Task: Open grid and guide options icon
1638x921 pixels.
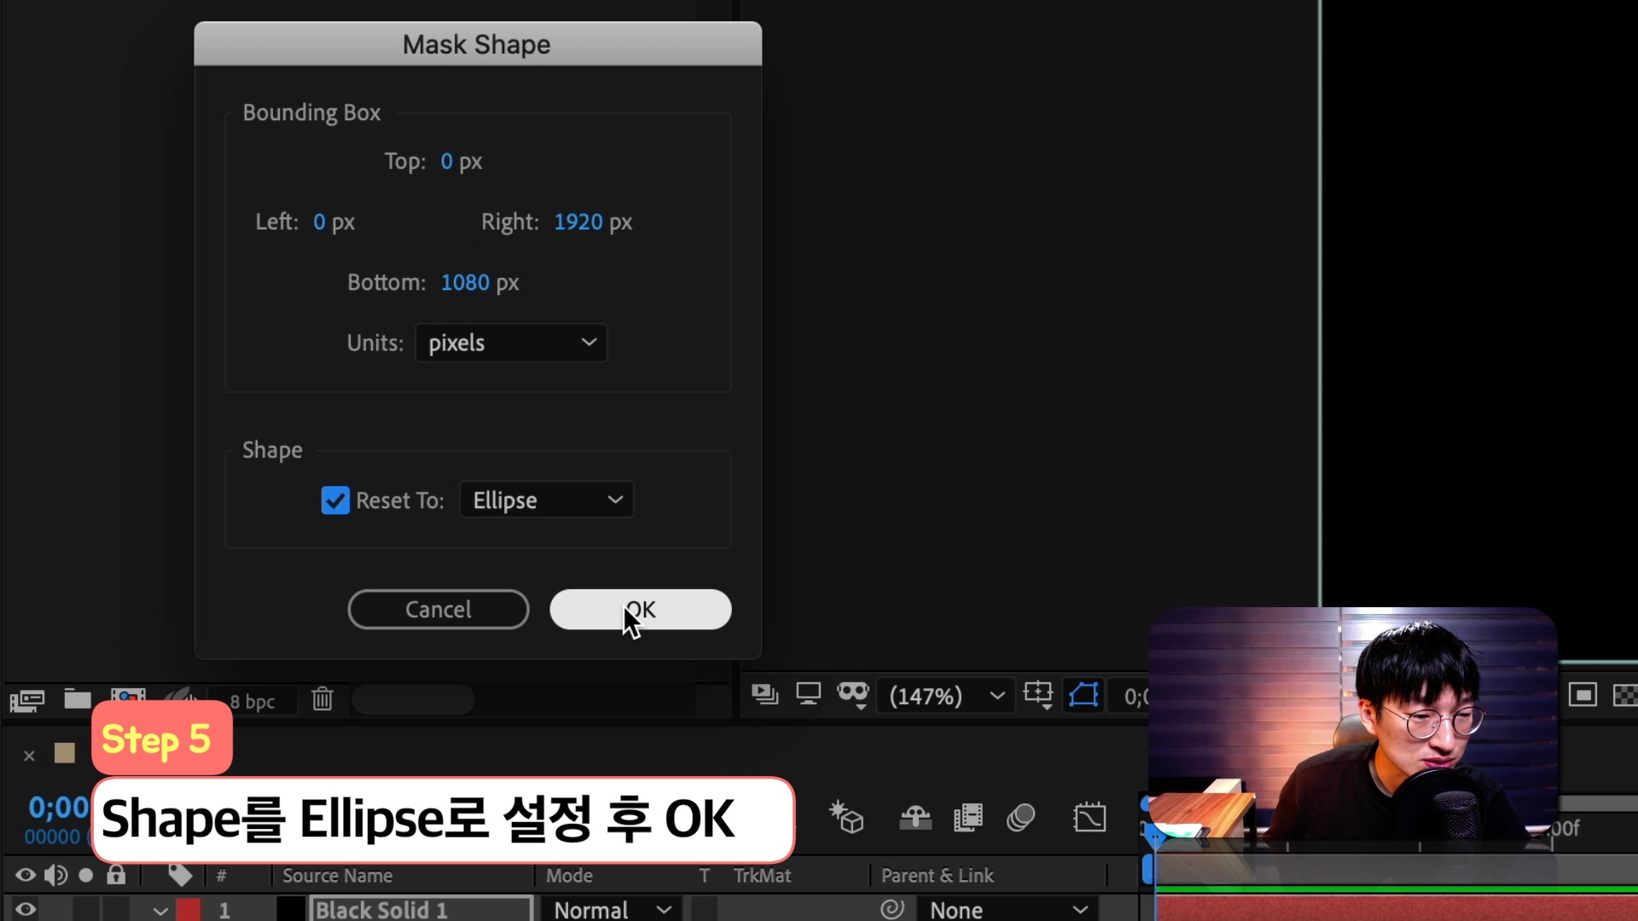Action: coord(1038,695)
